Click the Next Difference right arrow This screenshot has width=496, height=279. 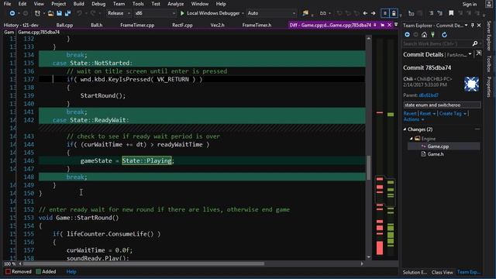tap(374, 13)
